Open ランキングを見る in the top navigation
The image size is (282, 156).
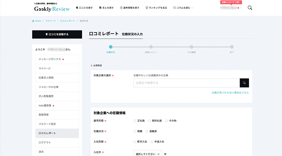[x=156, y=8]
